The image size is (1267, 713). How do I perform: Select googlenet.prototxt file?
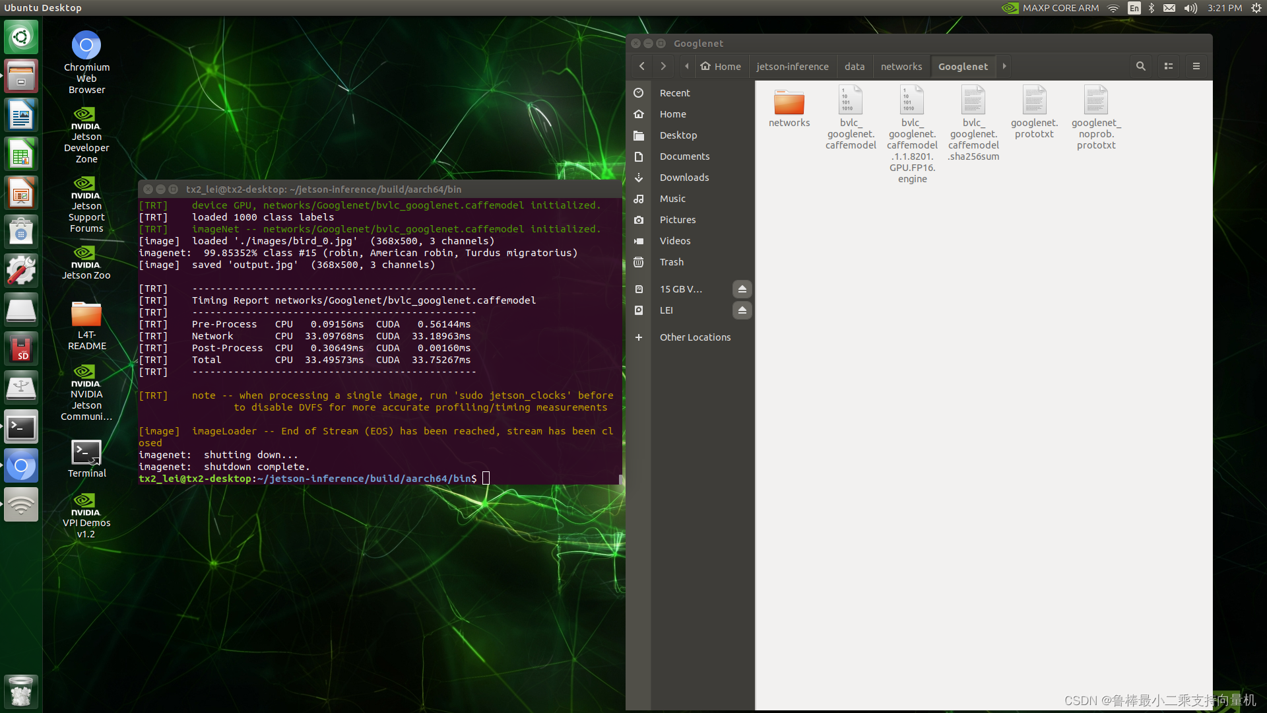tap(1034, 112)
